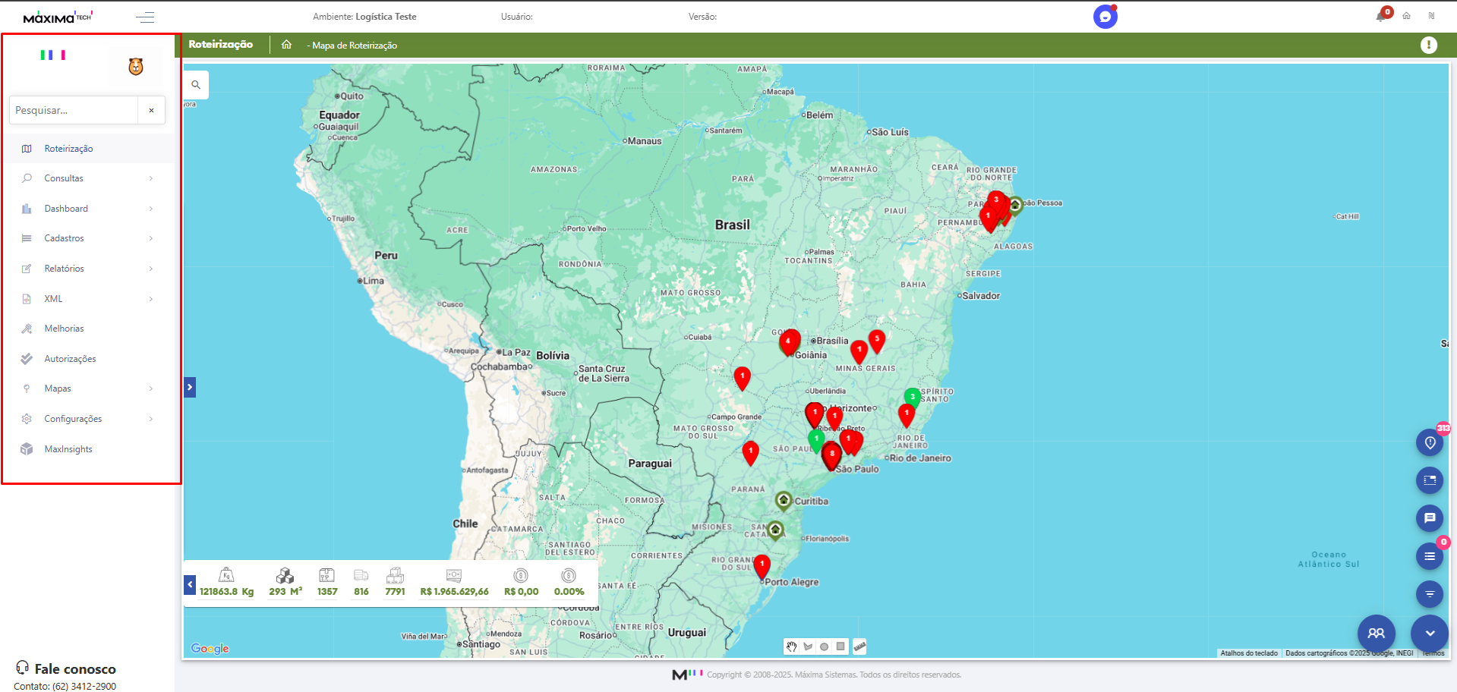
Task: Select the hand pan tool on map
Action: coord(791,646)
